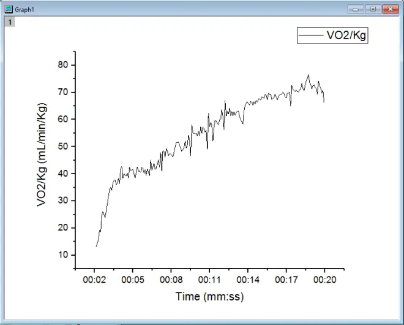
Task: Maximize the Graph1 window
Action: 373,9
